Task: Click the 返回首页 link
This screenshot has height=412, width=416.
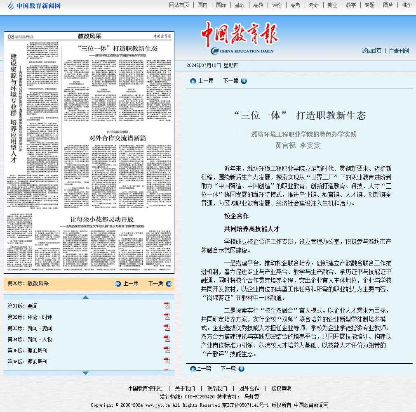Action: pyautogui.click(x=372, y=51)
